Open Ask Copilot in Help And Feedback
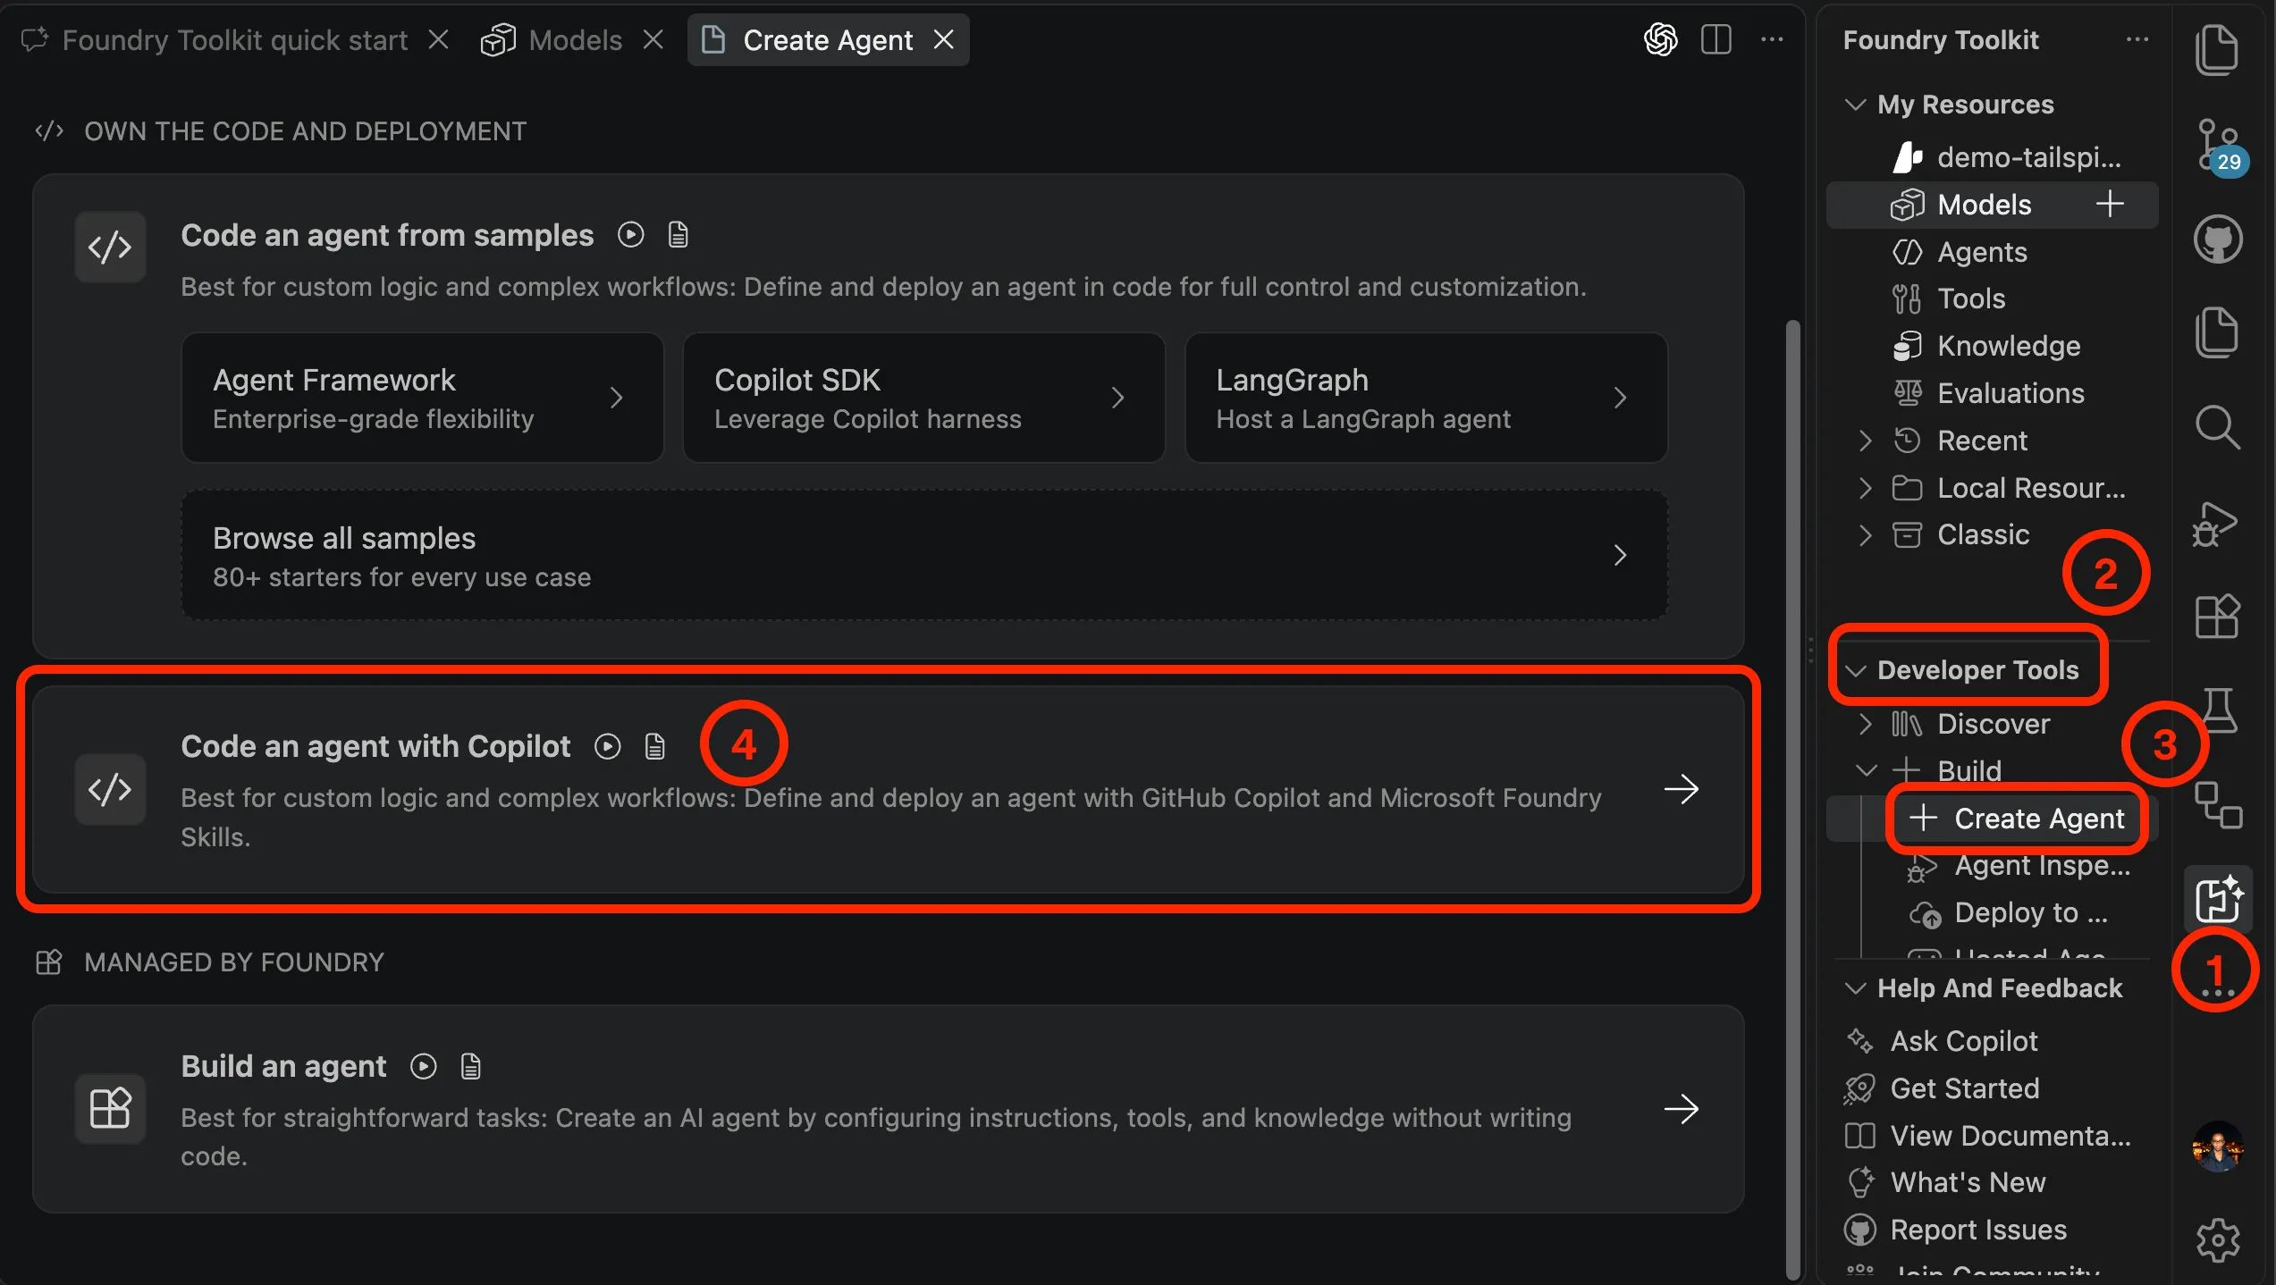Viewport: 2276px width, 1285px height. pos(1992,1041)
